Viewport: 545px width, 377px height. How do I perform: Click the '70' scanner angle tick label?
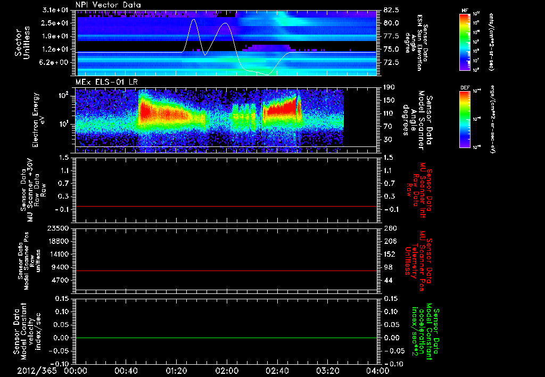coord(387,127)
